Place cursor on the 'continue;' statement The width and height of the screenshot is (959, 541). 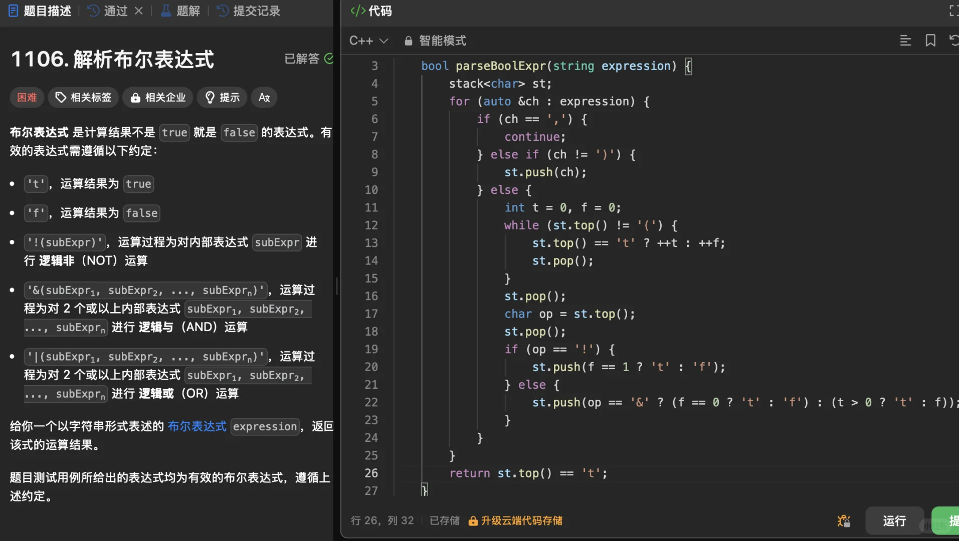(534, 137)
